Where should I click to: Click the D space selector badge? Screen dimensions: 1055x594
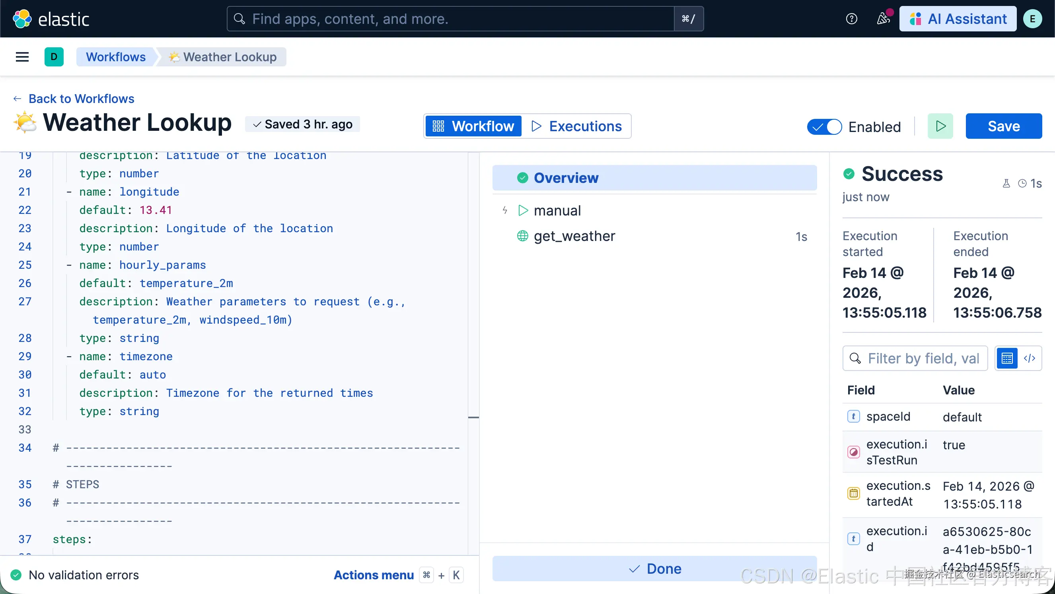[x=54, y=57]
